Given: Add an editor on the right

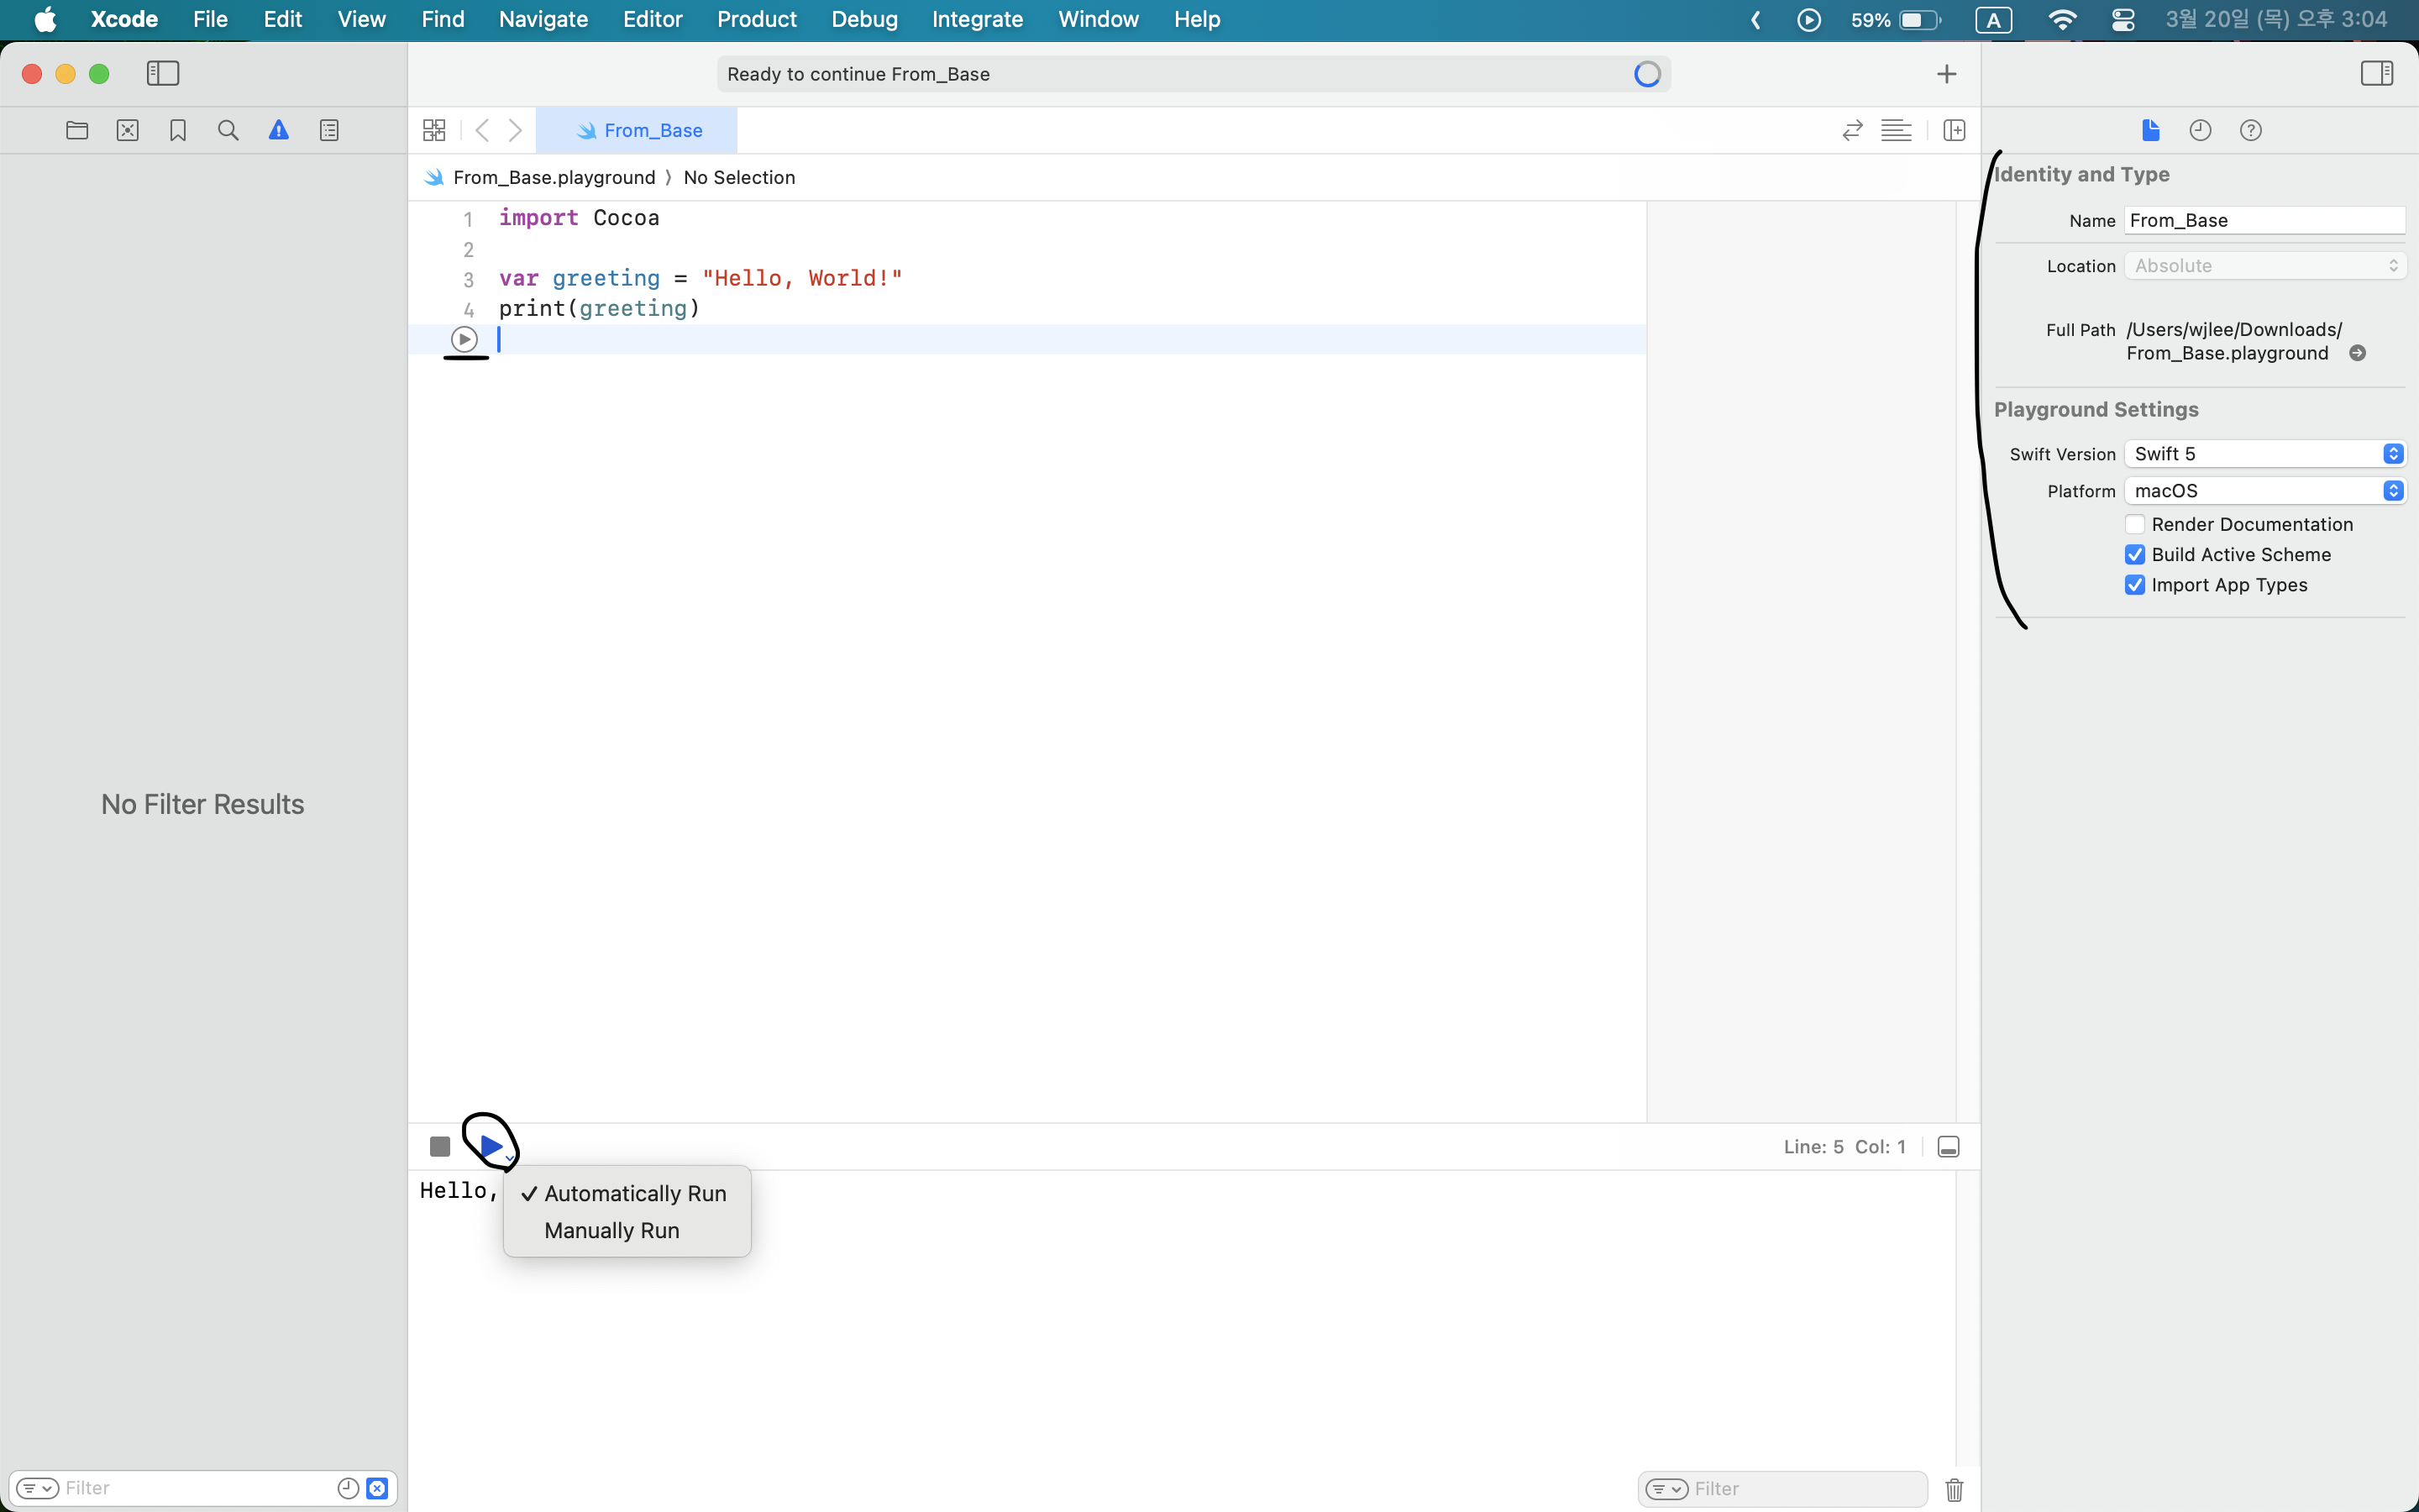Looking at the screenshot, I should tap(1955, 130).
